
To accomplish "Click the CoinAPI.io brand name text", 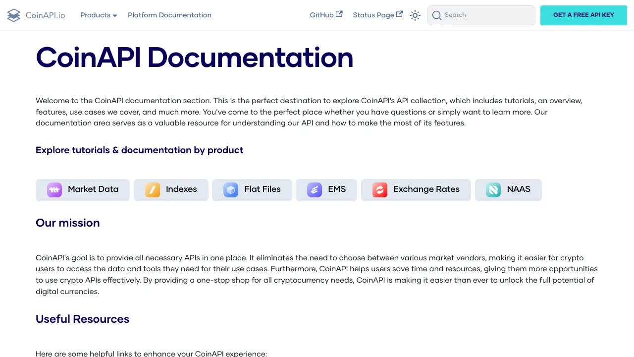I will tap(45, 15).
